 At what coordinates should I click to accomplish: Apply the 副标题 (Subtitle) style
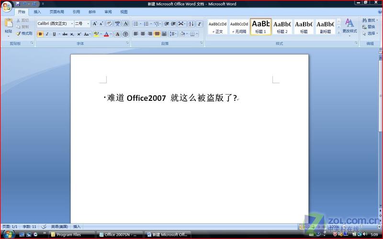click(x=326, y=27)
